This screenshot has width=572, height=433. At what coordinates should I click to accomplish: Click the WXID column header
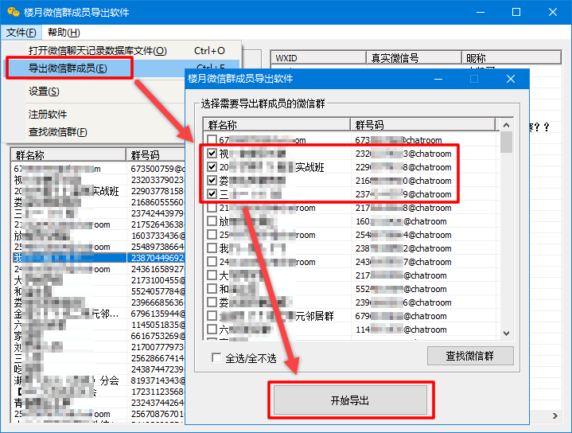[318, 58]
